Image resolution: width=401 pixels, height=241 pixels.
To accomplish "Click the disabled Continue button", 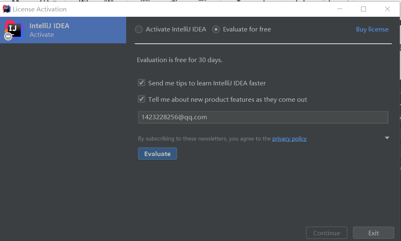I will [x=327, y=233].
